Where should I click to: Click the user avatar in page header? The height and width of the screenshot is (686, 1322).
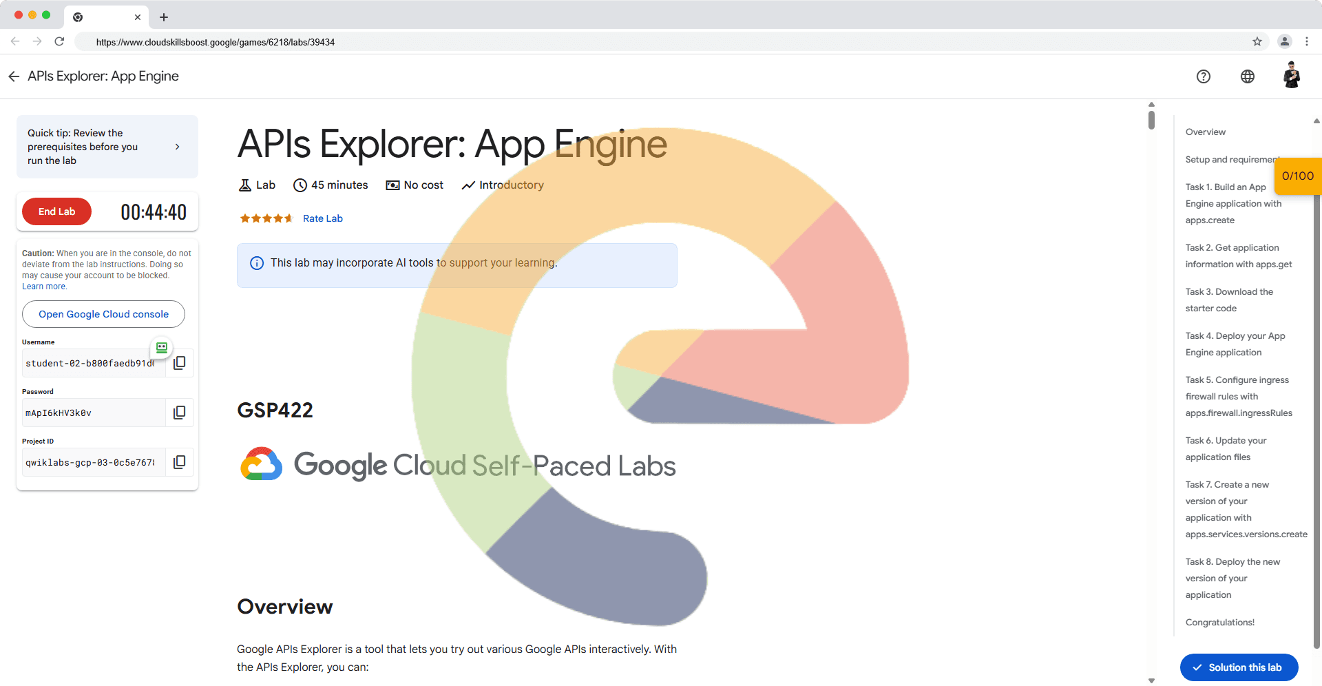click(1292, 76)
